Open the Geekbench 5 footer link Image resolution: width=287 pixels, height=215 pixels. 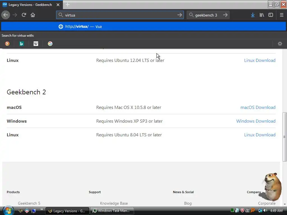(29, 203)
